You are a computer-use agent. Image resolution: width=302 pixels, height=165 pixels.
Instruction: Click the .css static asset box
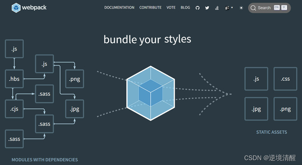285,79
